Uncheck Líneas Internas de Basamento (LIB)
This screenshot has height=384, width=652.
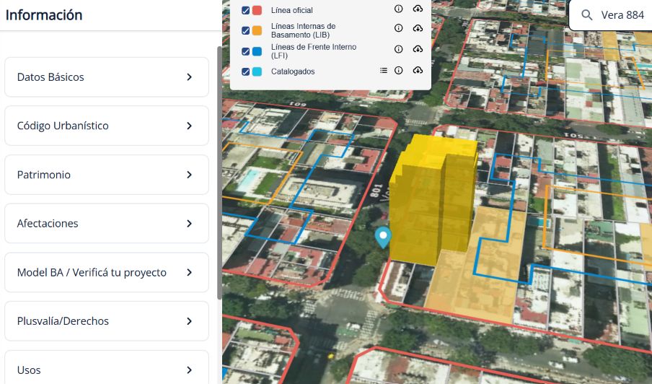coord(245,30)
